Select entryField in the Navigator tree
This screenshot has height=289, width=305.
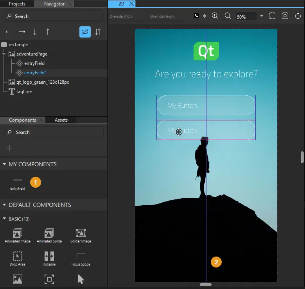click(34, 63)
